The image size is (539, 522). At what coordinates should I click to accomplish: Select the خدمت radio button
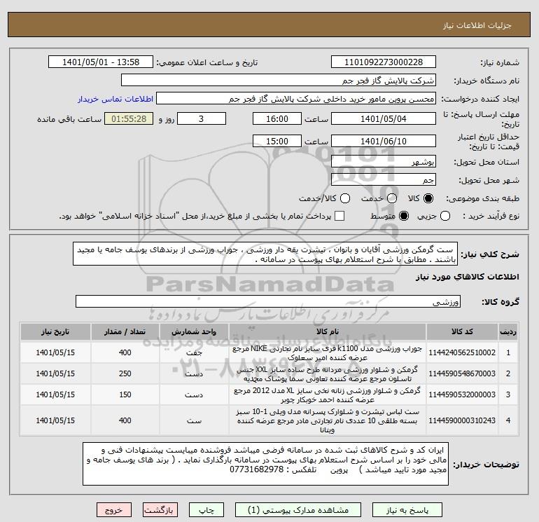tap(392, 198)
